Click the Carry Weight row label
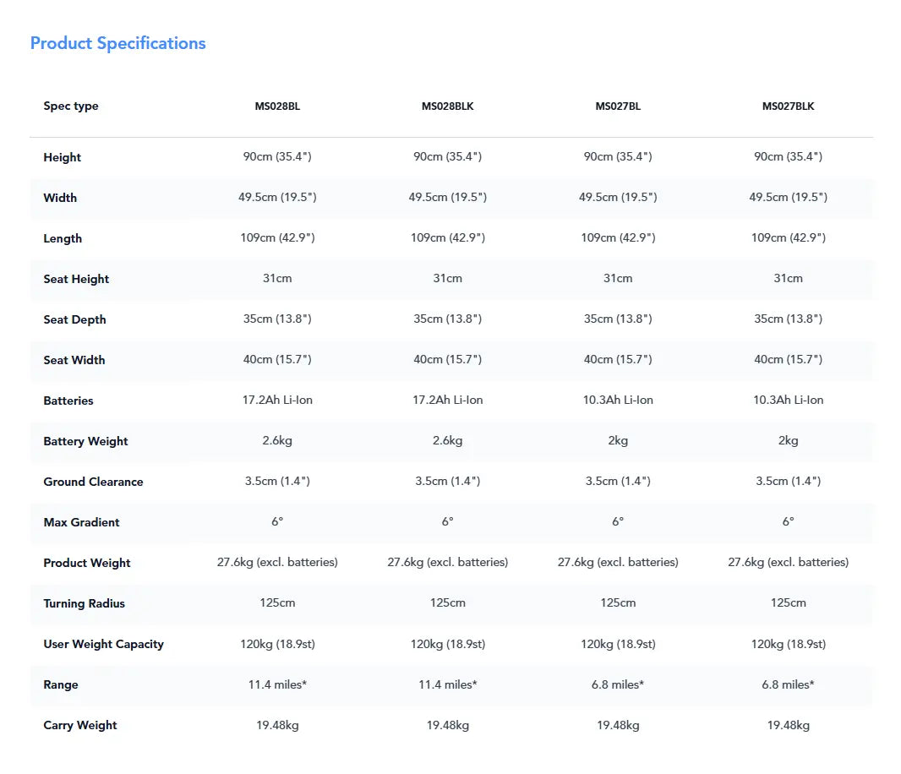Viewport: 901px width, 774px height. 79,725
